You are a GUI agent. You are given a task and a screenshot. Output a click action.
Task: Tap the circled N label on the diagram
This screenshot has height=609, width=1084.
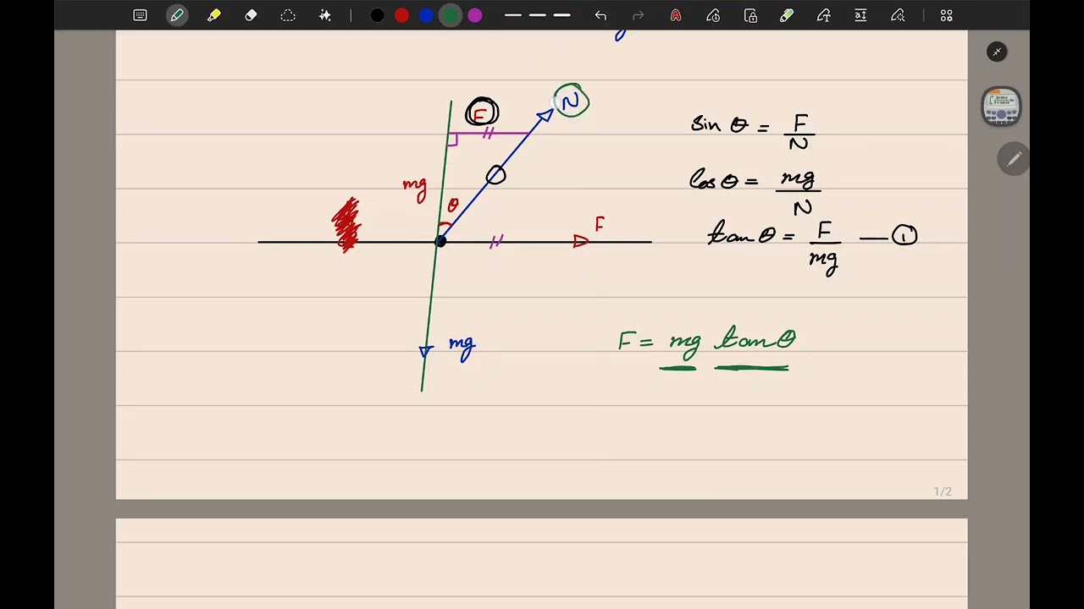[x=572, y=101]
